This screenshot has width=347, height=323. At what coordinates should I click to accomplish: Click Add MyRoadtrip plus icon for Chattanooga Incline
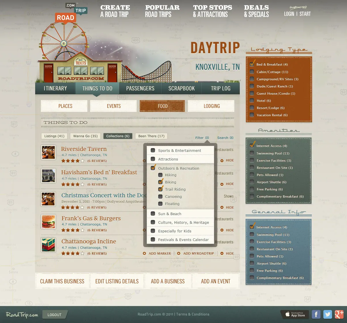point(179,253)
